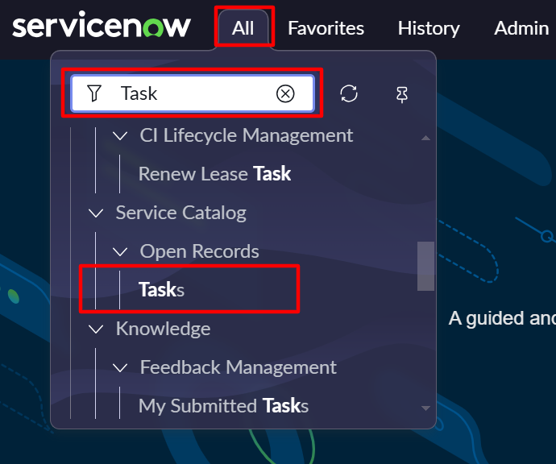Click the filter funnel icon
The width and height of the screenshot is (556, 464).
(x=94, y=93)
